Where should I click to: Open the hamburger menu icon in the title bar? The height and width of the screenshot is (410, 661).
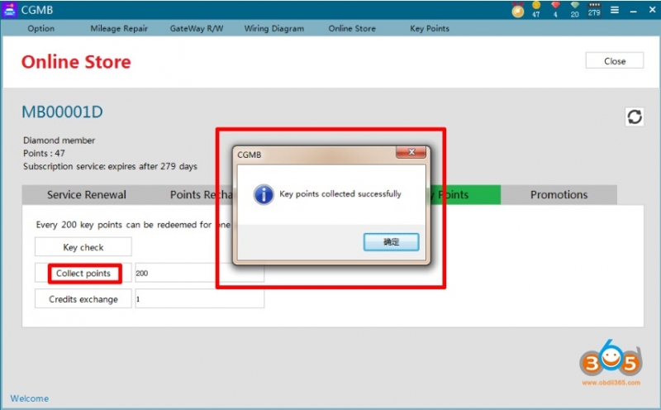pos(615,10)
